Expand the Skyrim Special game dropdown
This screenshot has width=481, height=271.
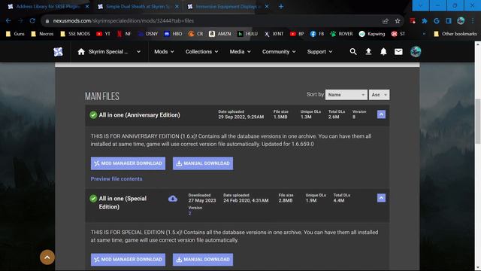(x=138, y=52)
